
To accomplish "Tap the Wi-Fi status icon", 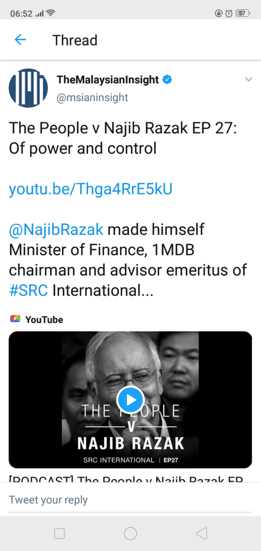I will click(x=51, y=13).
